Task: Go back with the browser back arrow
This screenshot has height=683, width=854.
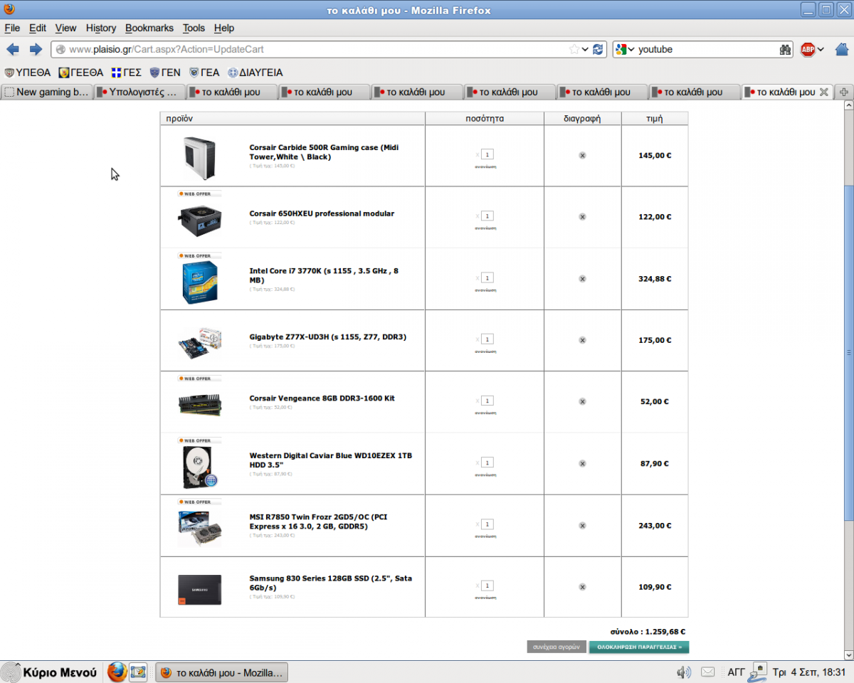Action: [13, 49]
